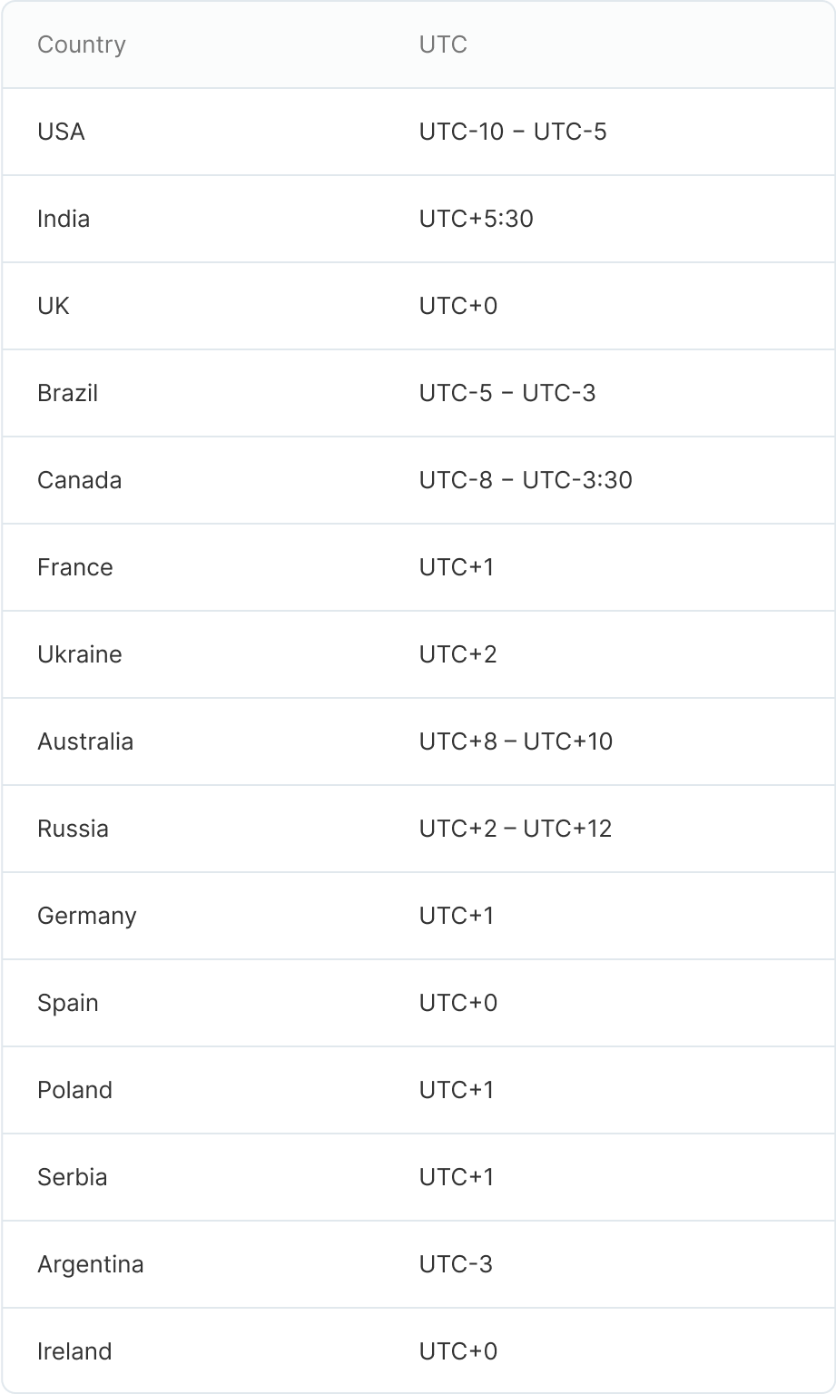The height and width of the screenshot is (1394, 836).
Task: Click the Brazil row name
Action: tap(67, 393)
